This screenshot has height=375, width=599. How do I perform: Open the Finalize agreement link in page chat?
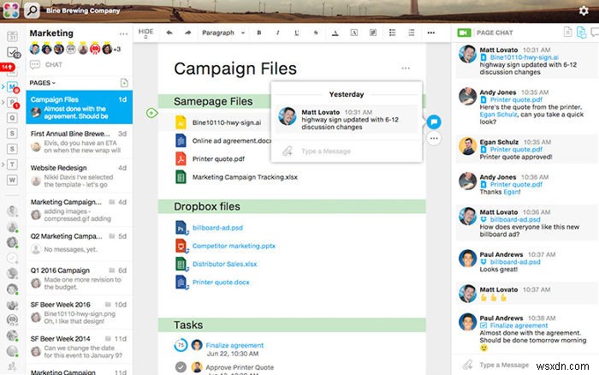tap(519, 325)
